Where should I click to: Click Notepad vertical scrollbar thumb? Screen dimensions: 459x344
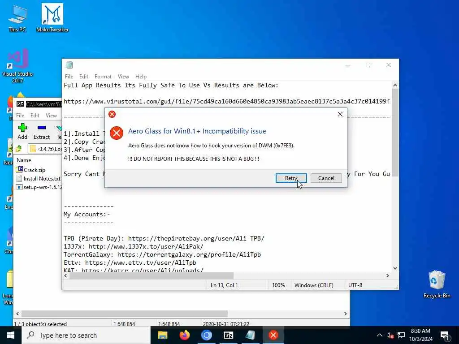pyautogui.click(x=395, y=133)
